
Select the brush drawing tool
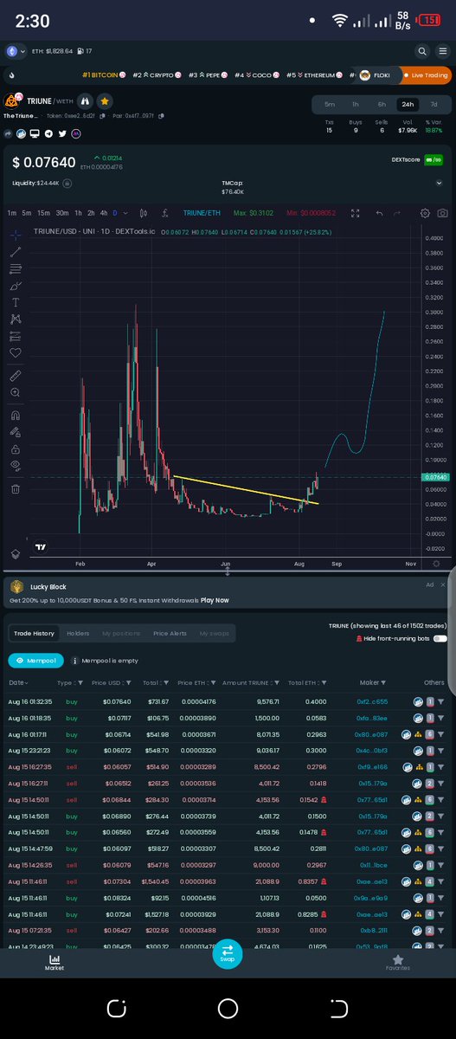[x=16, y=286]
